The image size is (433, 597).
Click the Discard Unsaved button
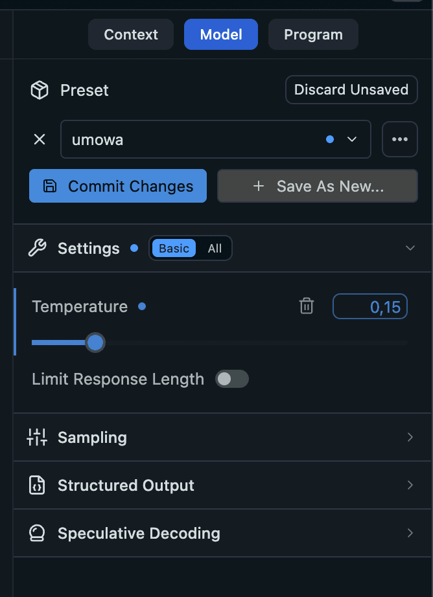coord(351,89)
